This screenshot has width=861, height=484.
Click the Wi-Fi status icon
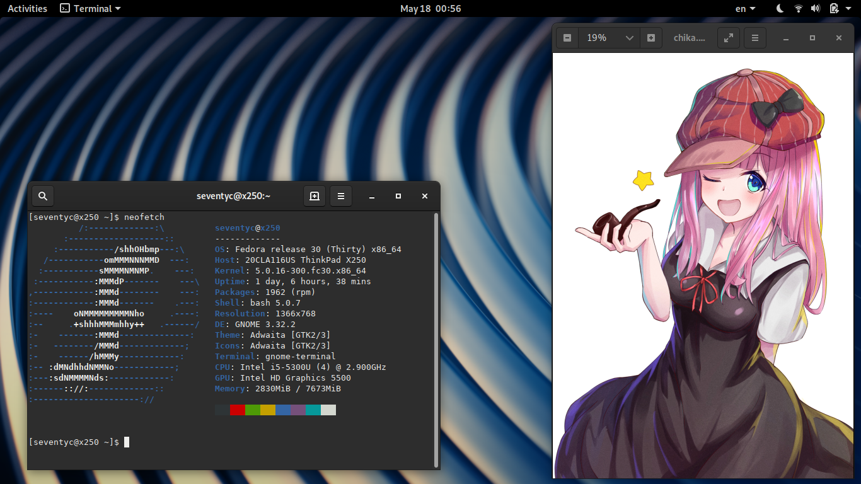(798, 8)
